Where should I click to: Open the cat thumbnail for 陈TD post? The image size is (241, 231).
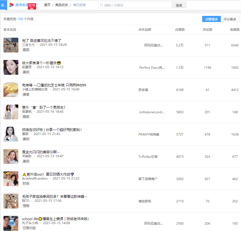(x=11, y=201)
